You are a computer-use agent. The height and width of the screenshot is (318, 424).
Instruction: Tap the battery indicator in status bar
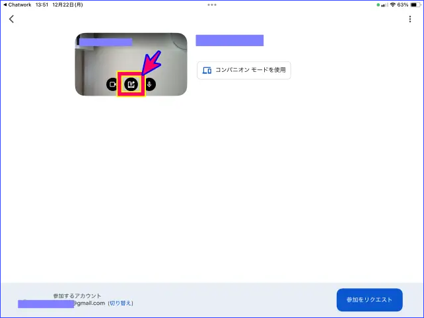[415, 5]
